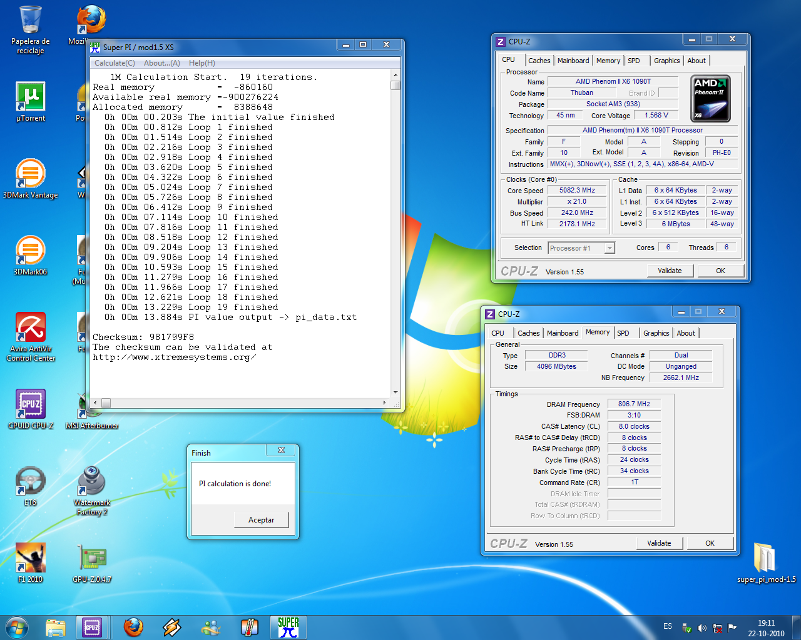
Task: Open Windows Explorer from taskbar
Action: point(56,627)
